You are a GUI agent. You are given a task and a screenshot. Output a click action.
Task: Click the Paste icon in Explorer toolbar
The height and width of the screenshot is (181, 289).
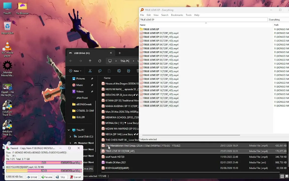(x=109, y=71)
